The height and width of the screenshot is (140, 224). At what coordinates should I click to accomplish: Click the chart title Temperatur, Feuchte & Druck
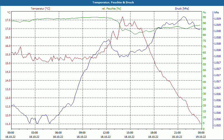[x=113, y=3]
